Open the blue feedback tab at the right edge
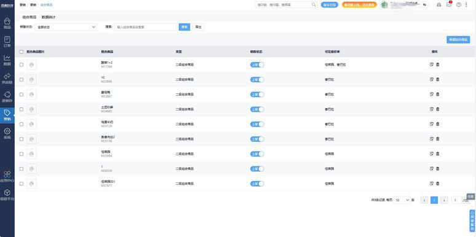Viewport: 476px width, 237px height. 472,220
